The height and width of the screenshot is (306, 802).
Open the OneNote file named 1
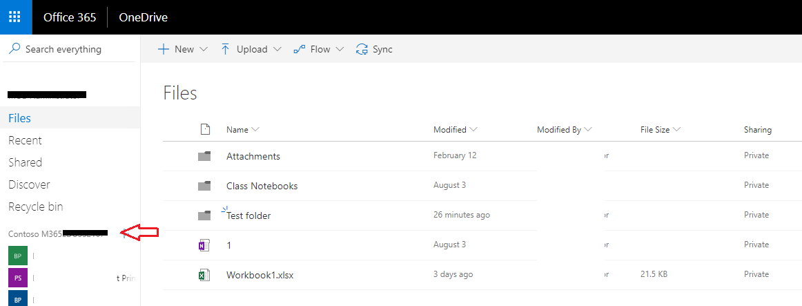(228, 245)
